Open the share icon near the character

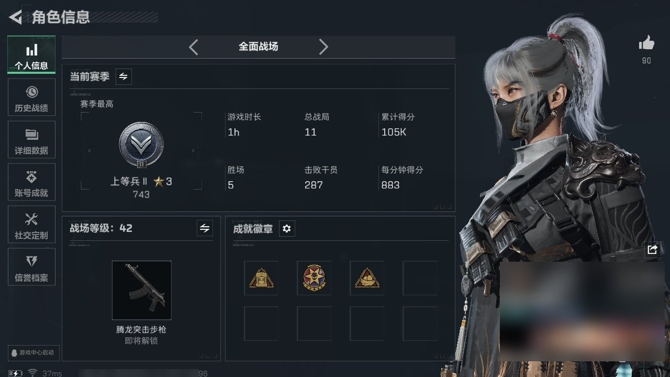tap(652, 250)
